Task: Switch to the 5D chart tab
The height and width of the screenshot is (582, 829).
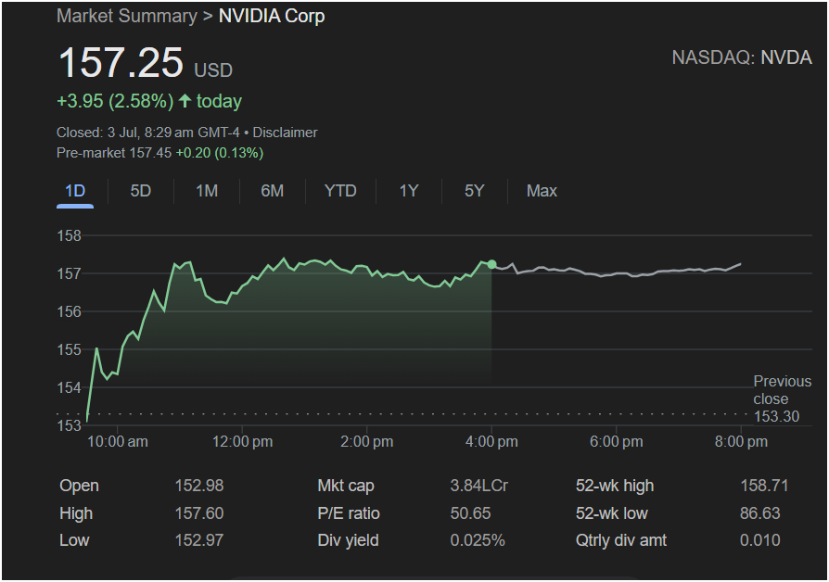Action: point(141,191)
